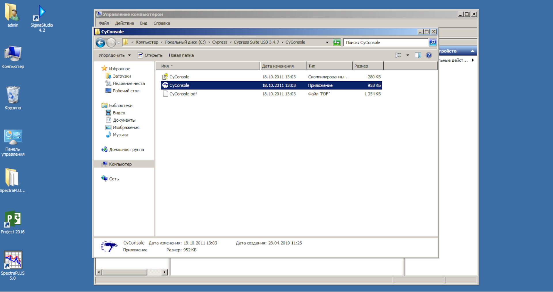Open view options dropdown arrow
Image resolution: width=553 pixels, height=292 pixels.
[x=408, y=55]
